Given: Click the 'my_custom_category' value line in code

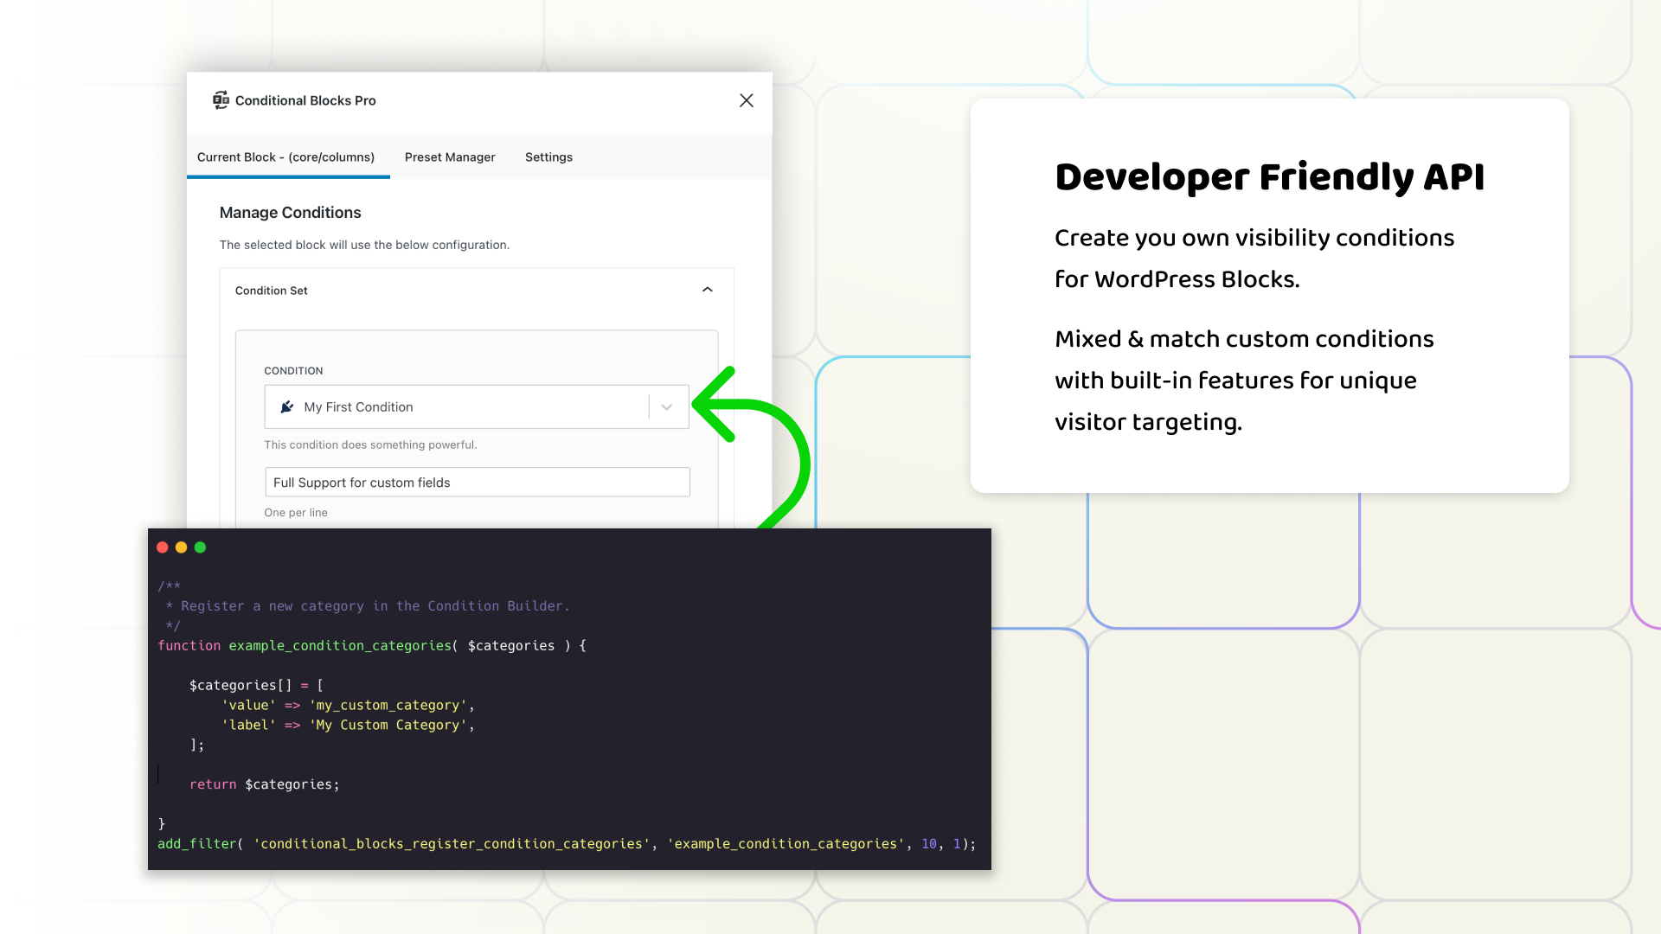Looking at the screenshot, I should 348,706.
